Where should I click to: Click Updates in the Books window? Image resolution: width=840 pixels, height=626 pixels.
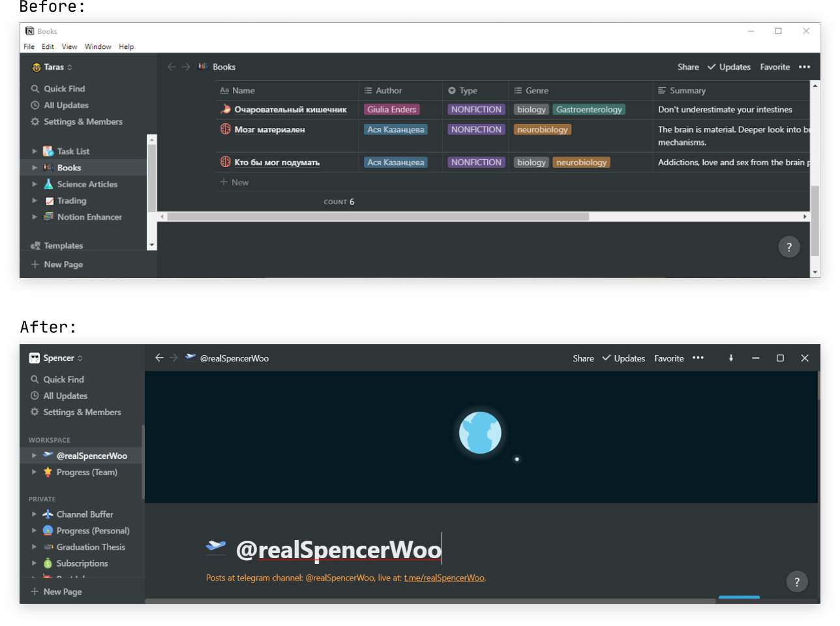(x=729, y=67)
